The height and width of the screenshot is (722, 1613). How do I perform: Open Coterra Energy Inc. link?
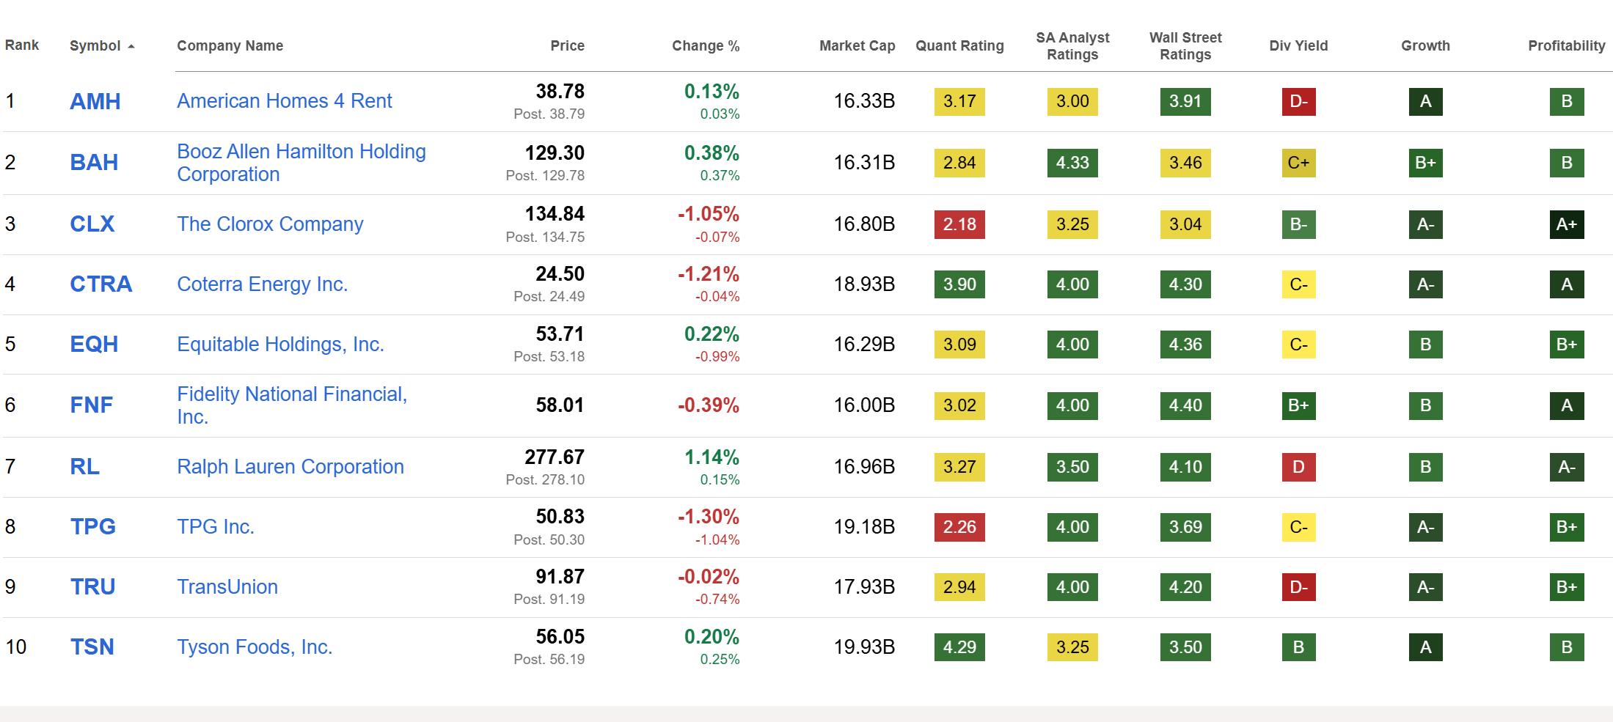click(263, 284)
